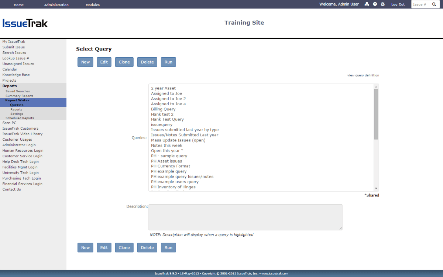Viewport: 443px width, 277px height.
Task: Open Search Issues in the sidebar
Action: [x=14, y=53]
